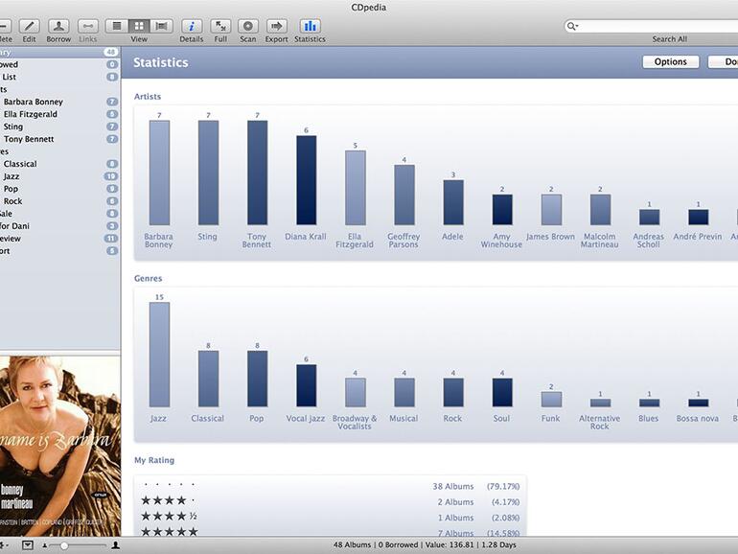Viewport: 738px width, 554px height.
Task: Select Tony Bennett collection in sidebar
Action: (x=29, y=139)
